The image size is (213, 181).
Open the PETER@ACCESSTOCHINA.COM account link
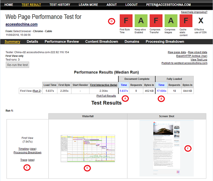click(169, 5)
